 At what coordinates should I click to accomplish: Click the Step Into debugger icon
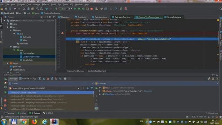pos(44,79)
